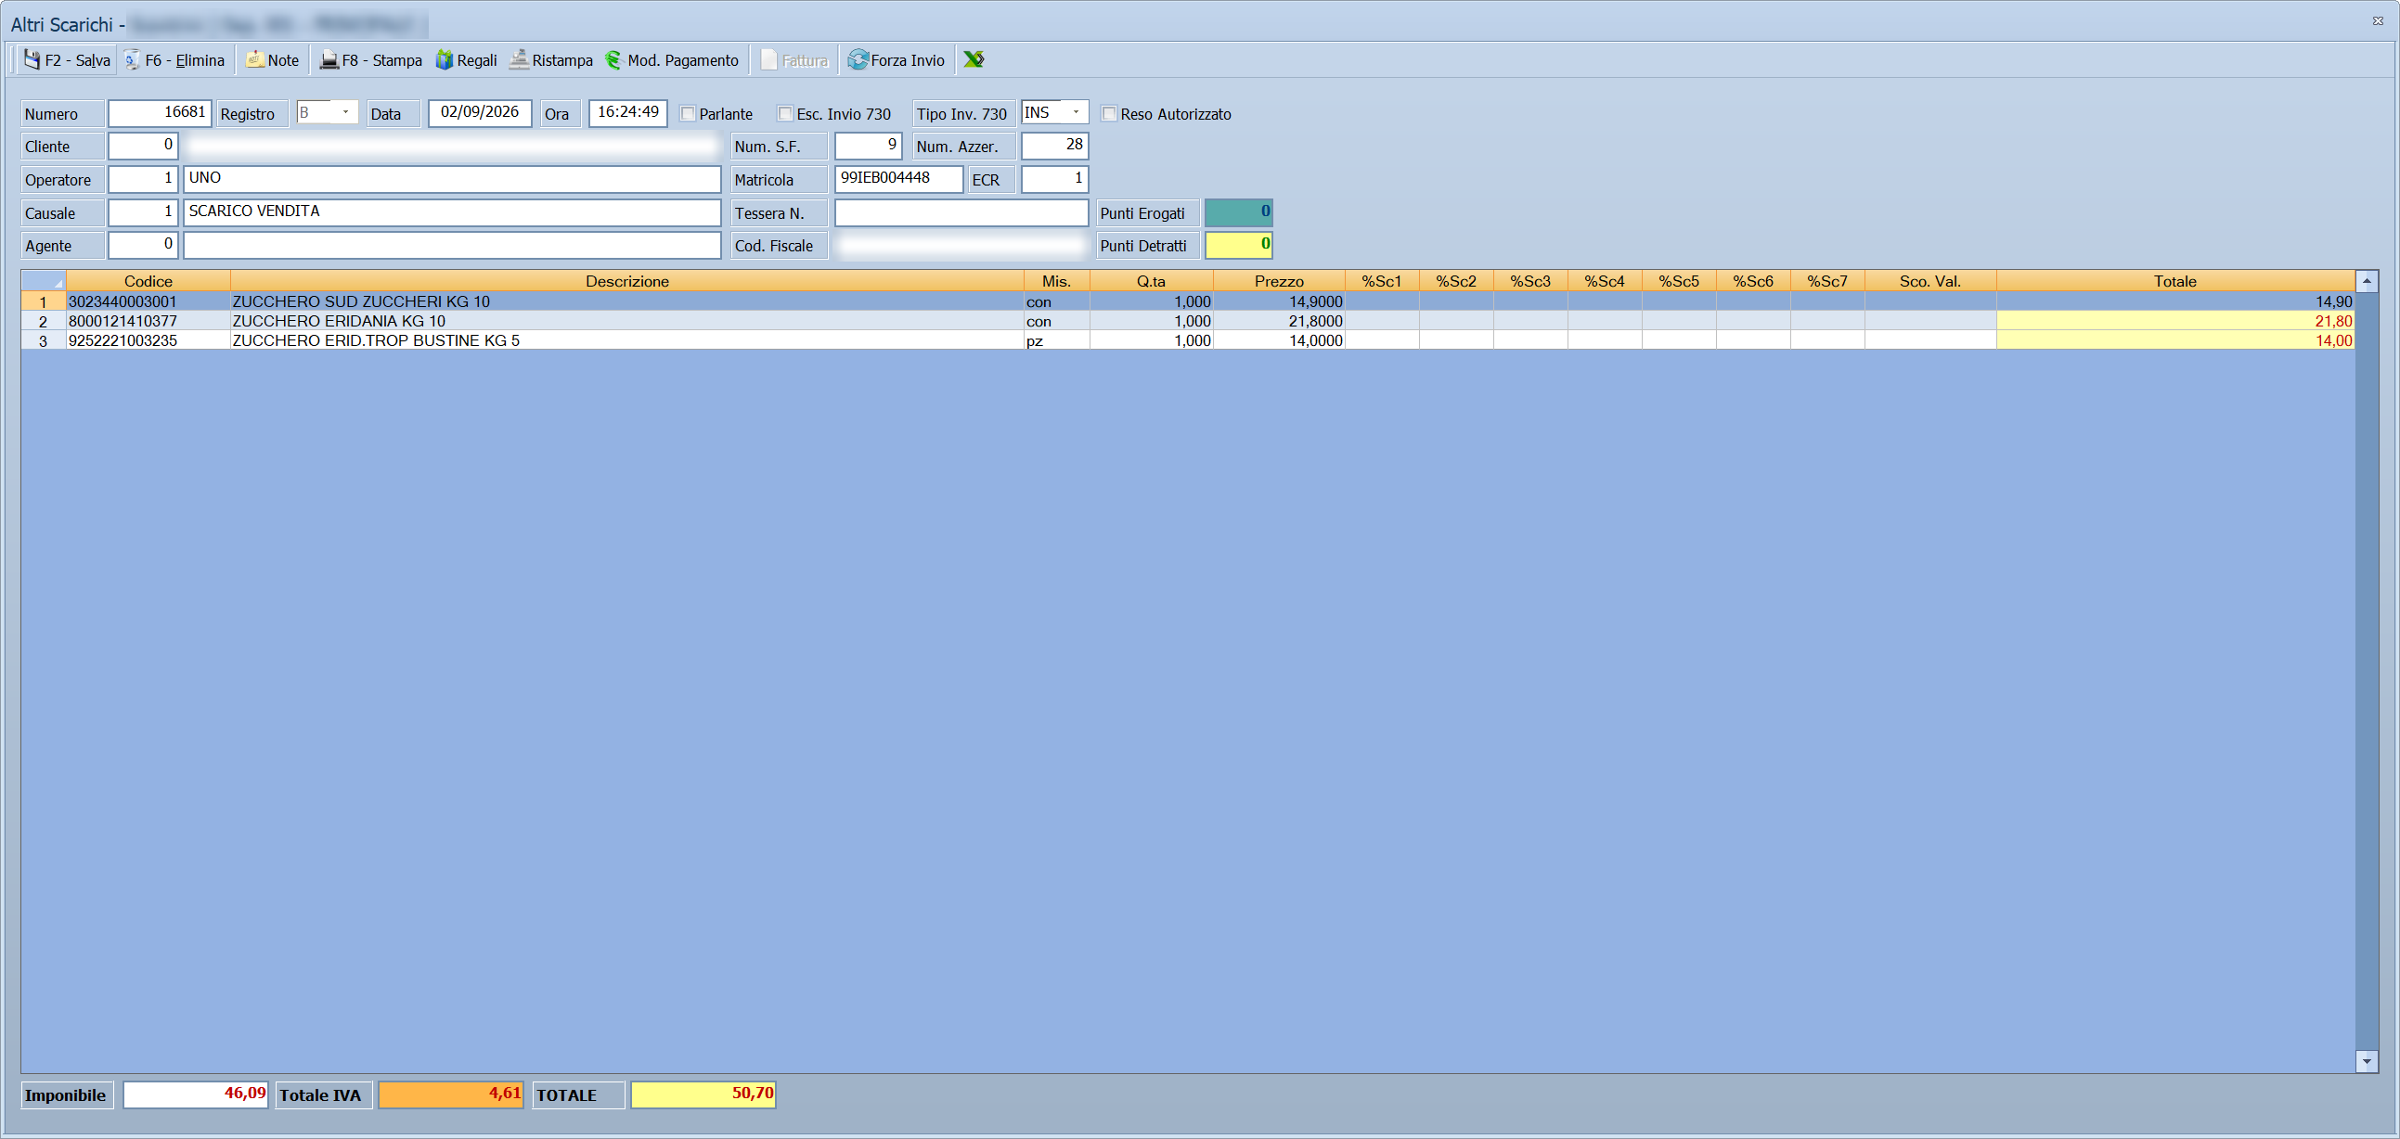Image resolution: width=2400 pixels, height=1139 pixels.
Task: Click the F2 Salva floppy disk icon
Action: pos(32,59)
